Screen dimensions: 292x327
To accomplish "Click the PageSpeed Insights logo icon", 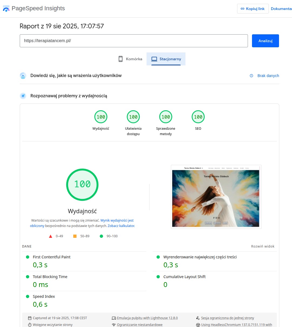I will coord(6,8).
